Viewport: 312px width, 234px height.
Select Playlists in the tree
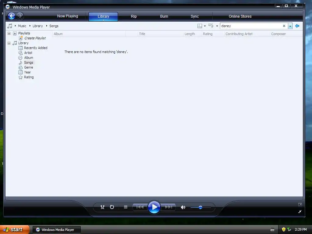(x=24, y=33)
